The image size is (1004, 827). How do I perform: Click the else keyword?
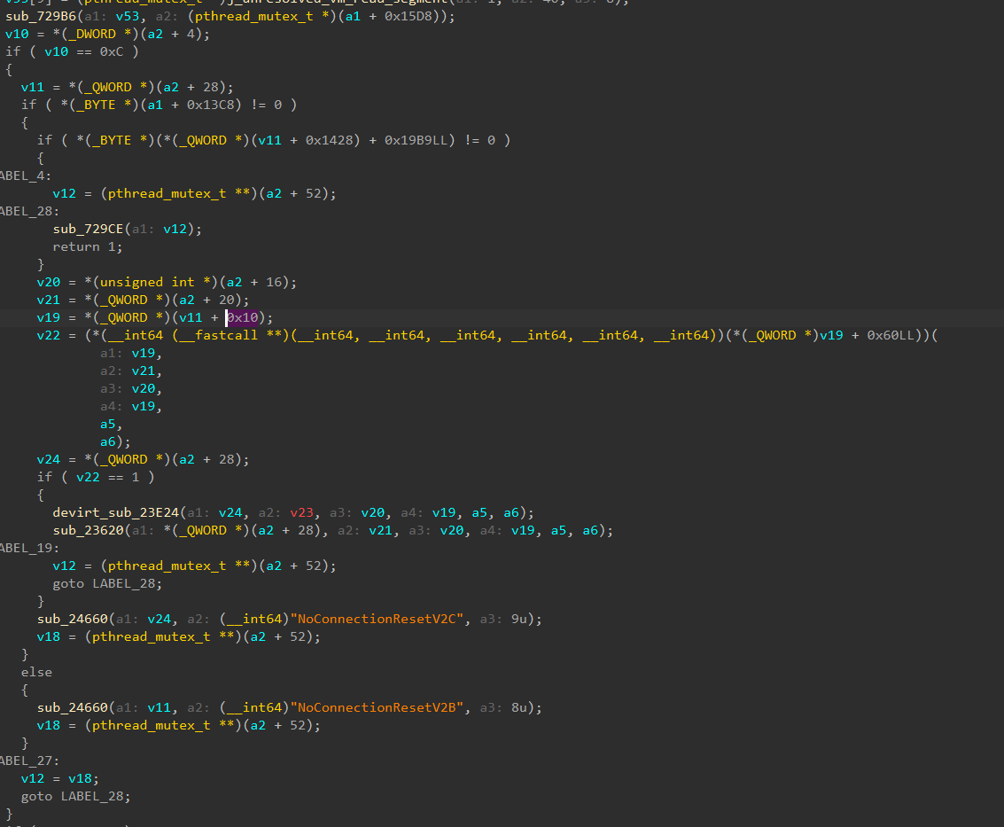[36, 673]
